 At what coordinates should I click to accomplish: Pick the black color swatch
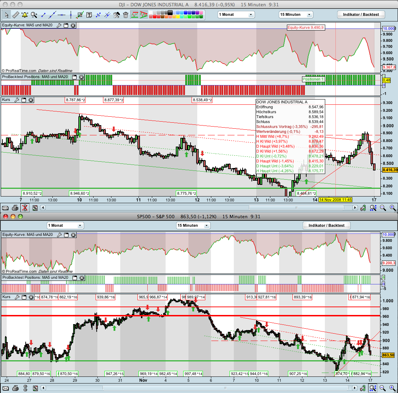pyautogui.click(x=170, y=12)
